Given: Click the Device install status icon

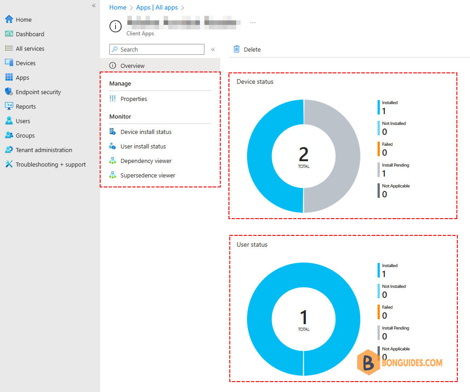Looking at the screenshot, I should coord(113,131).
